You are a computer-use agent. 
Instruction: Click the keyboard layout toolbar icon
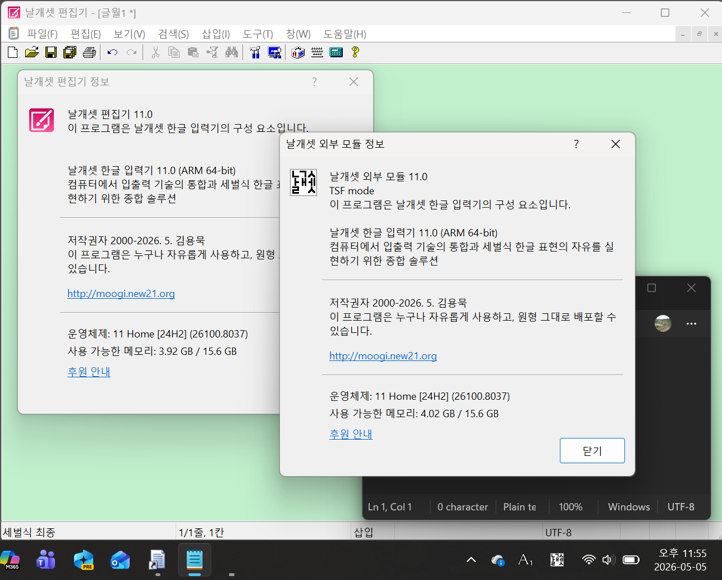[x=317, y=53]
